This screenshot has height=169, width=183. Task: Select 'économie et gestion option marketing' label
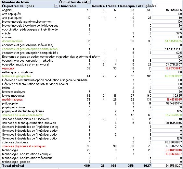(x=28, y=61)
